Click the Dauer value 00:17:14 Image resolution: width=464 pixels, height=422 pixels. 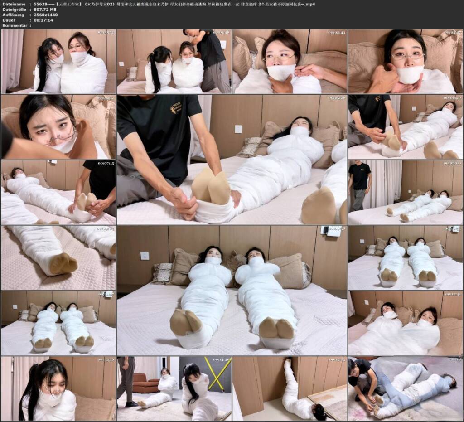tap(43, 20)
